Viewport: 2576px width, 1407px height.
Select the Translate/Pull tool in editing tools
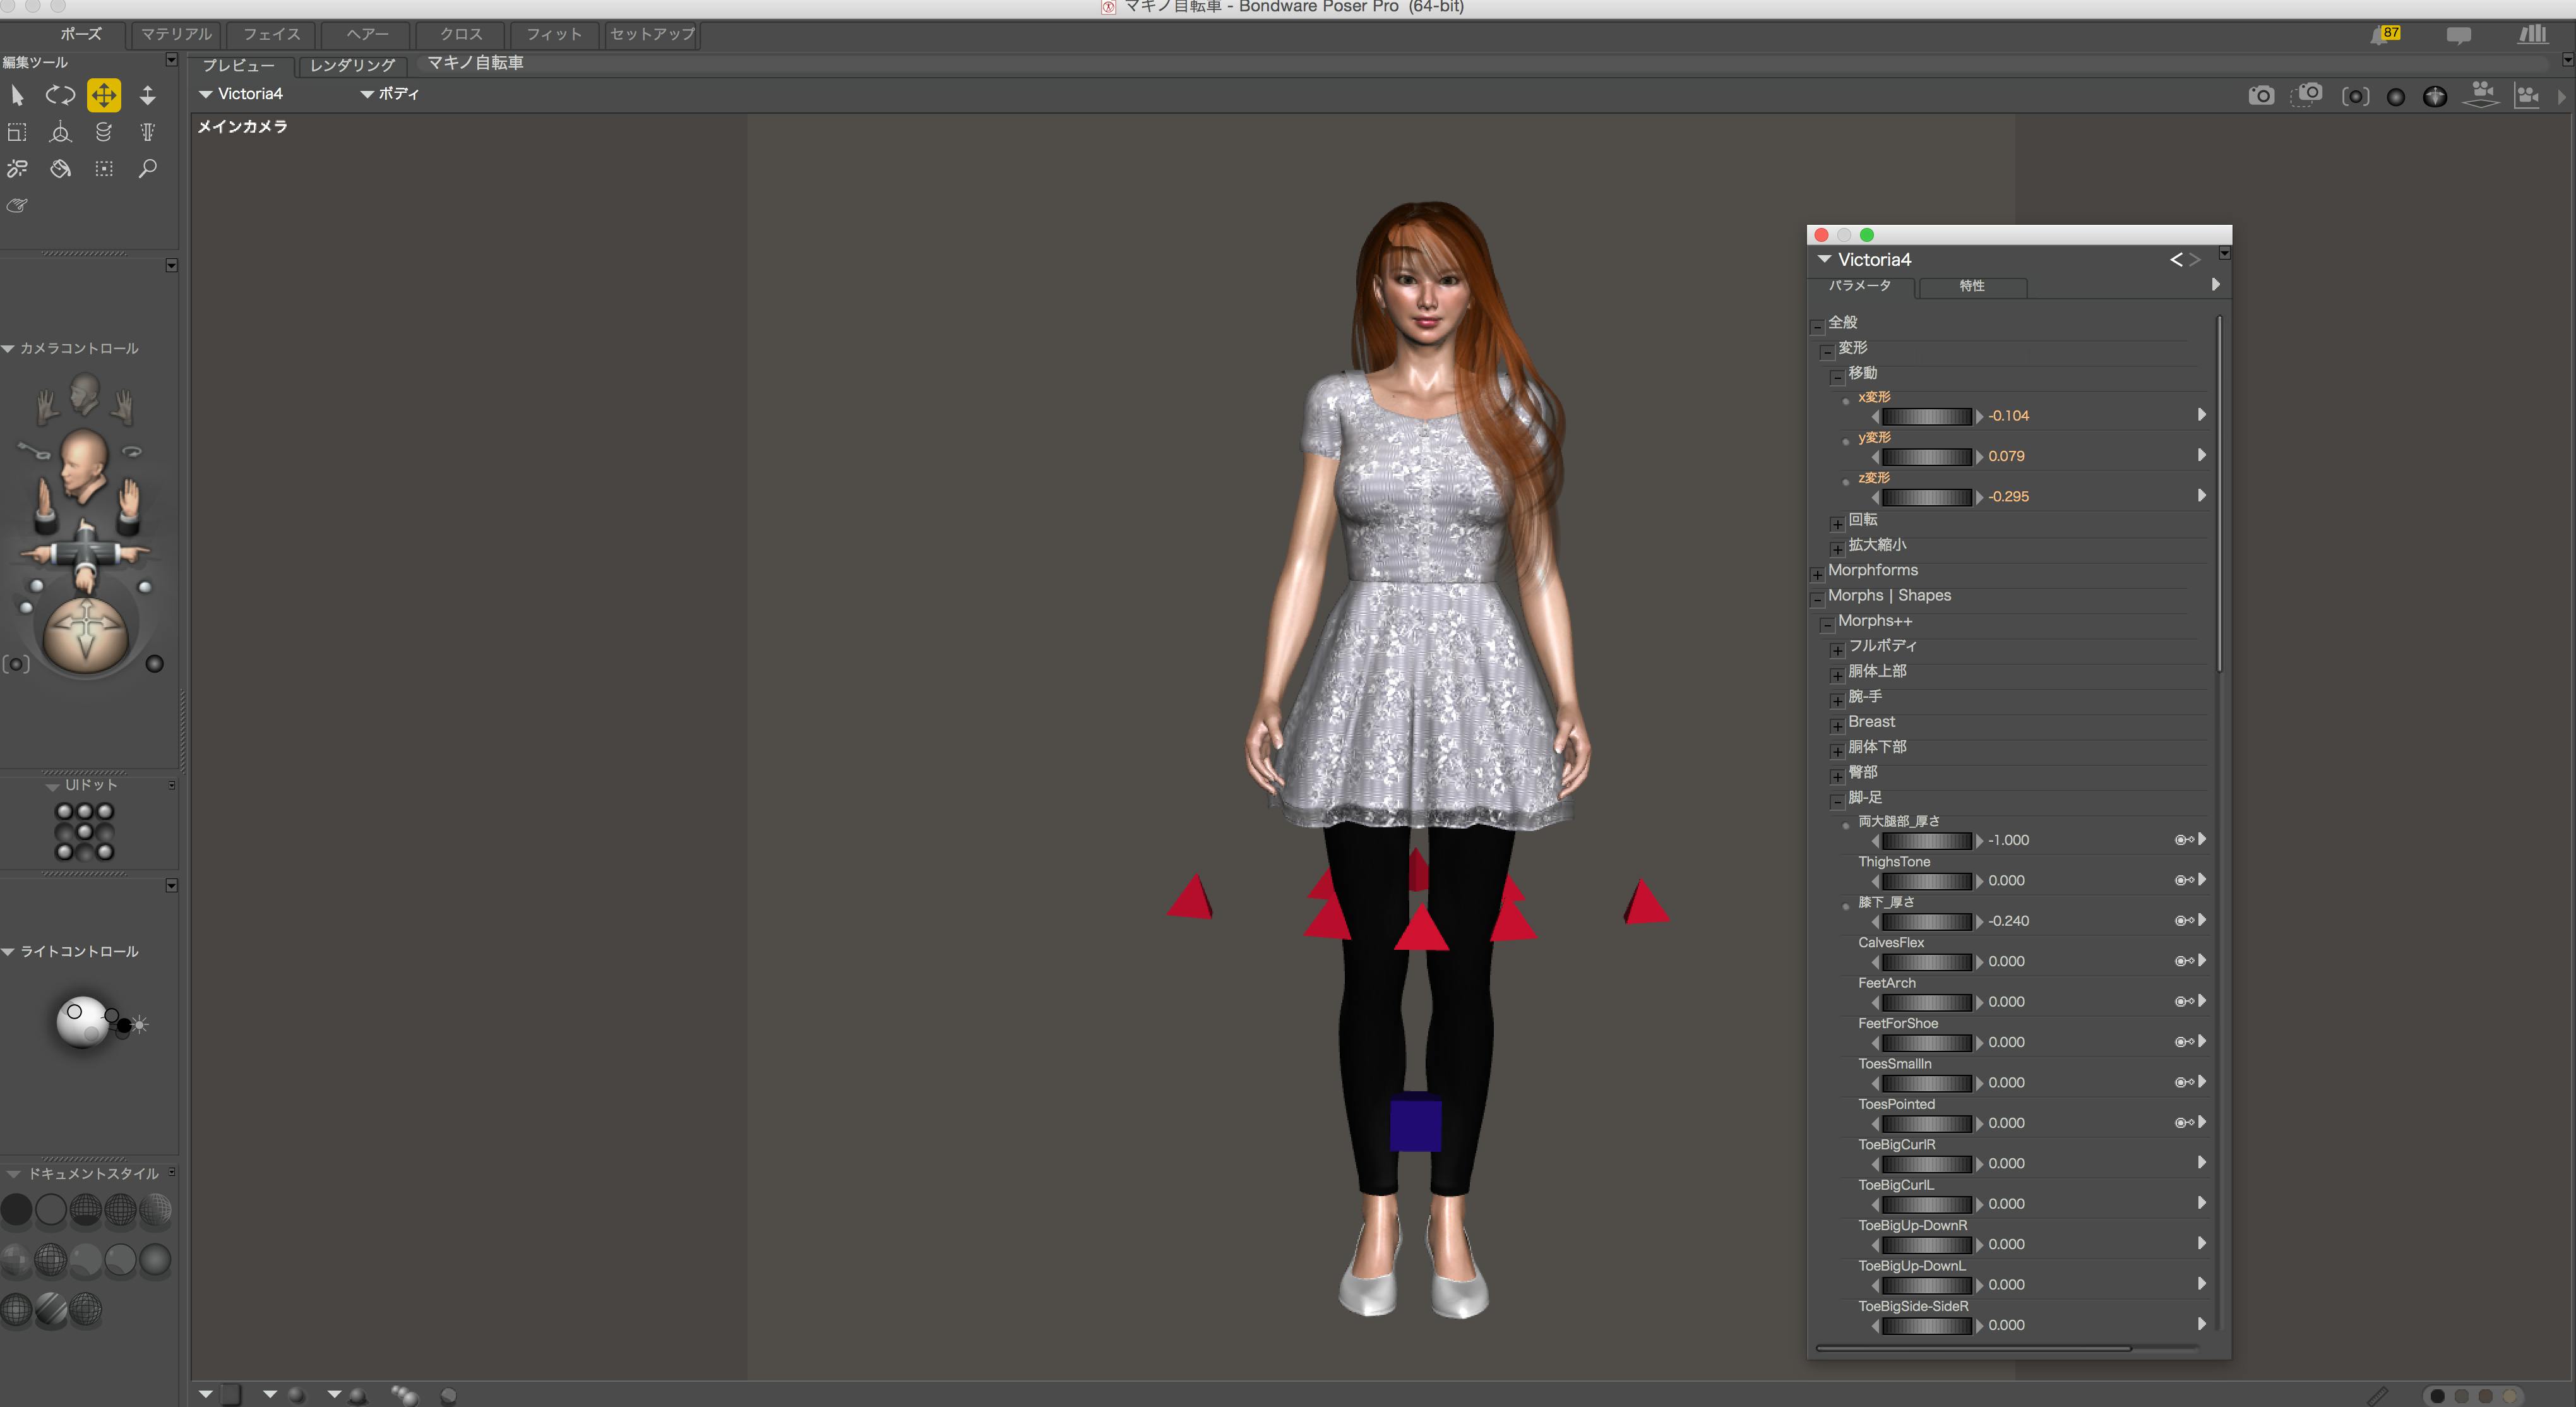pyautogui.click(x=104, y=96)
